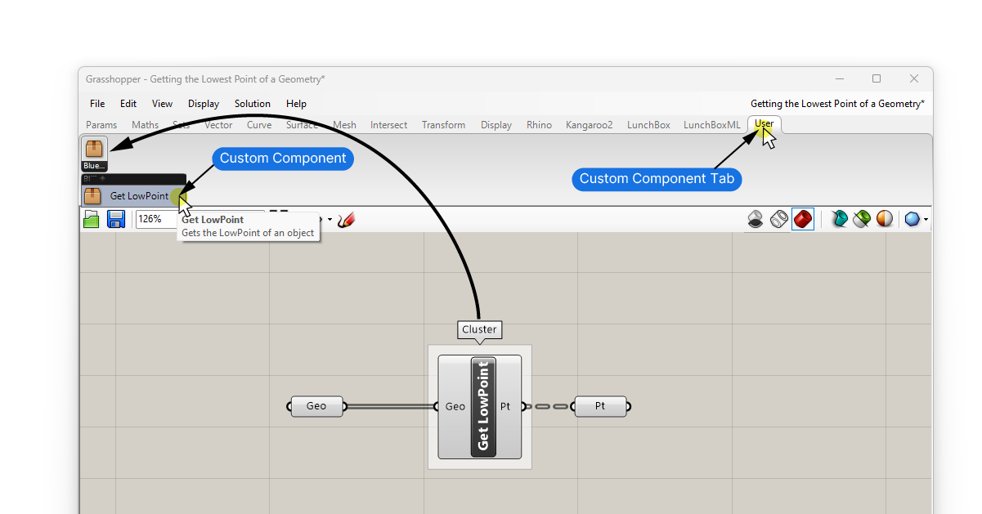Open the Get LowPoint custom component
The height and width of the screenshot is (514, 982).
click(139, 195)
